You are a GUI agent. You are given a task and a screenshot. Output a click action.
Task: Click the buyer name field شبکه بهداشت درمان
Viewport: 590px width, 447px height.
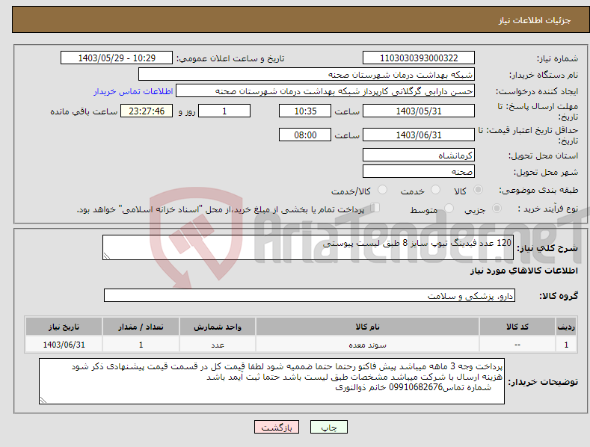click(307, 74)
